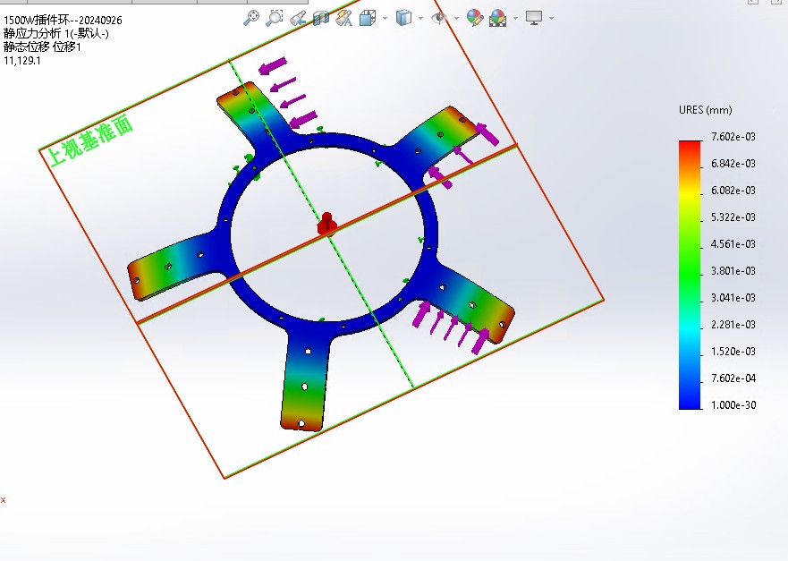Click the Zoom to Fit icon

(x=250, y=18)
